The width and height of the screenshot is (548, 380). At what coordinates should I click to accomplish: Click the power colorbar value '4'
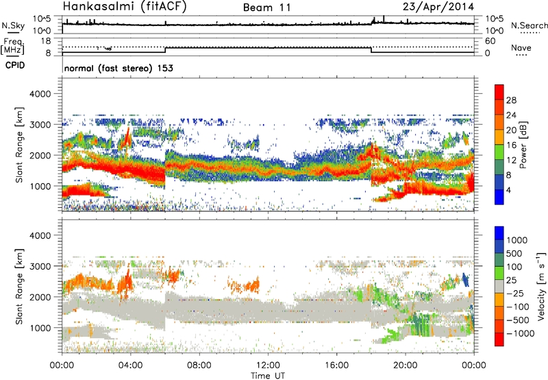[508, 190]
